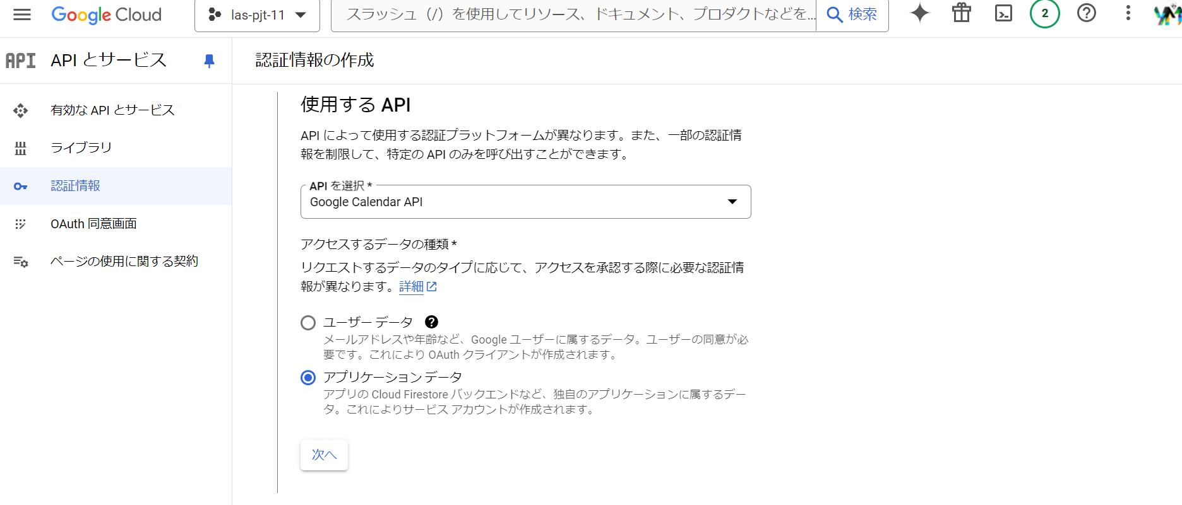Image resolution: width=1182 pixels, height=505 pixels.
Task: Open the Gemini sparkle assistant icon
Action: 920,13
